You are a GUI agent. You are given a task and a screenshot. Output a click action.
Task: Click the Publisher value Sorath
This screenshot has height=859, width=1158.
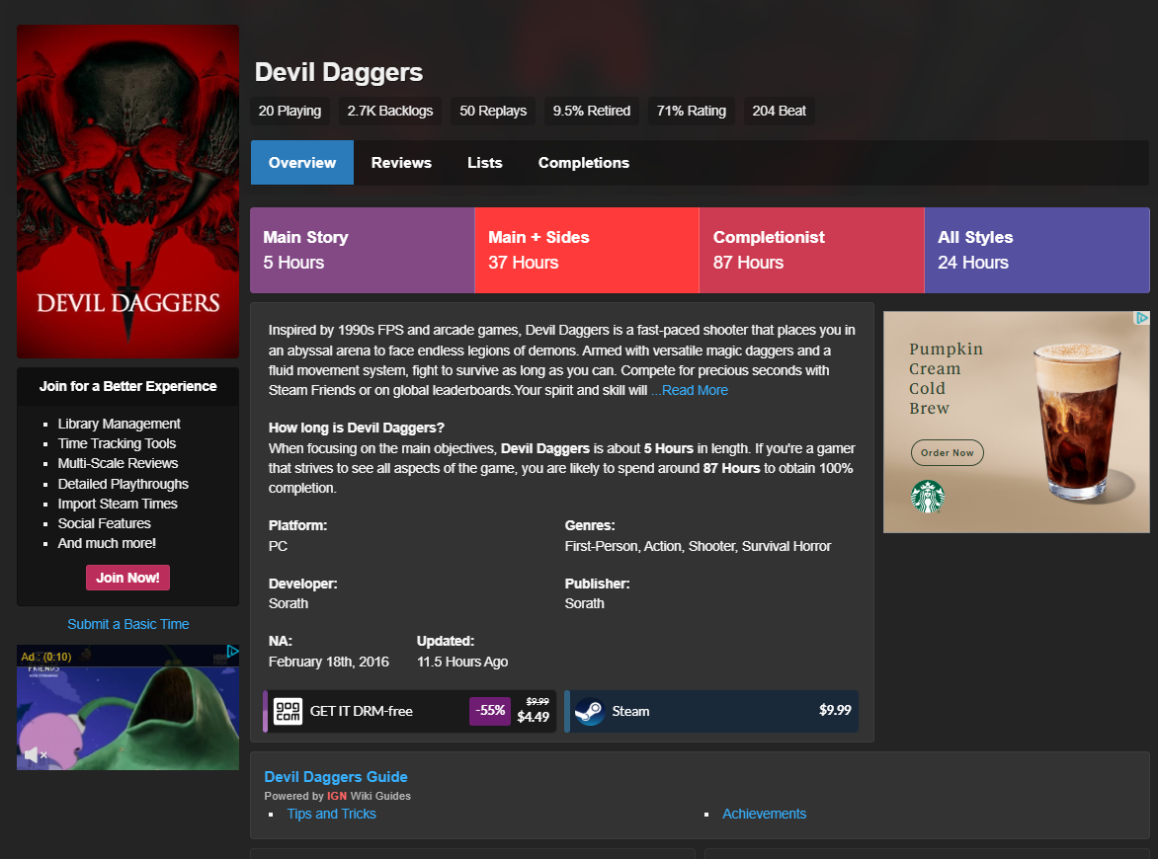point(584,603)
